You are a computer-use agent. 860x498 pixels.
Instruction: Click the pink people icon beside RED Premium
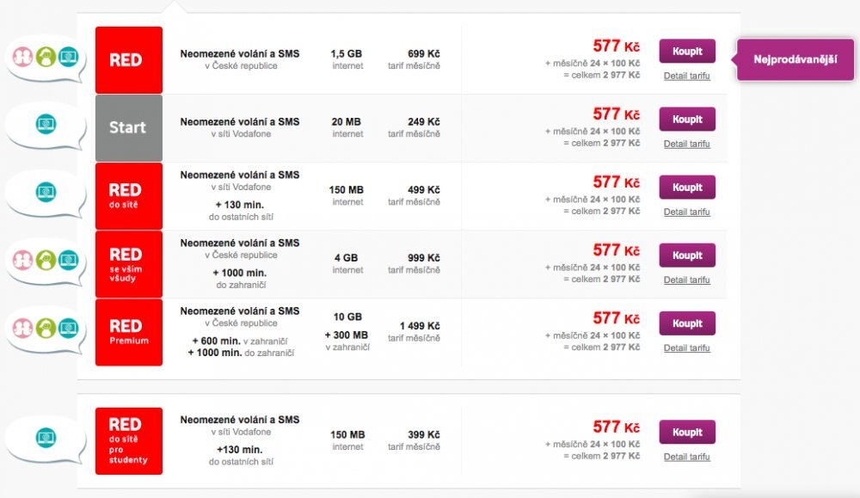tap(22, 328)
